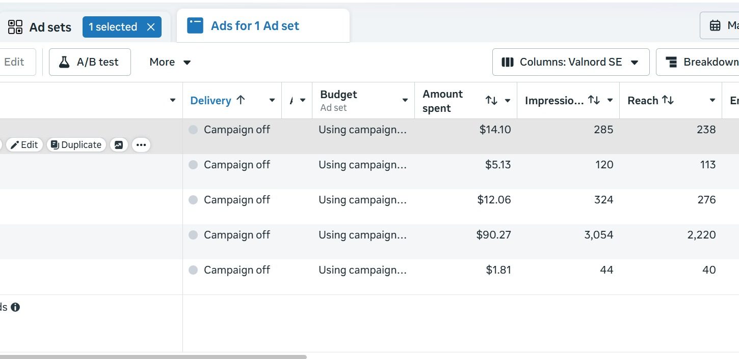The image size is (739, 359).
Task: Click Campaign off in the $1.81 row
Action: pos(237,270)
